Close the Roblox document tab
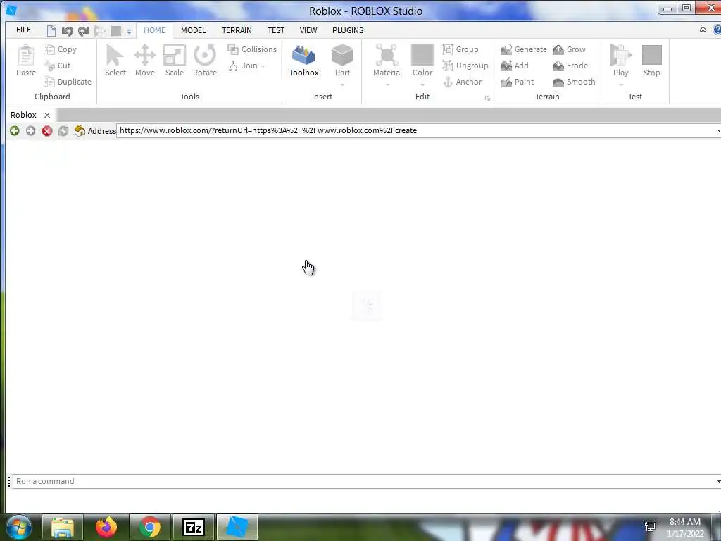The image size is (721, 541). click(47, 115)
